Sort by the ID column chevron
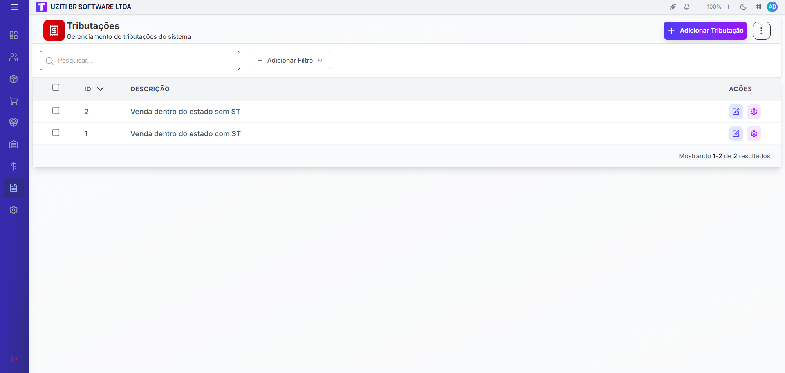The width and height of the screenshot is (785, 373). [x=100, y=89]
